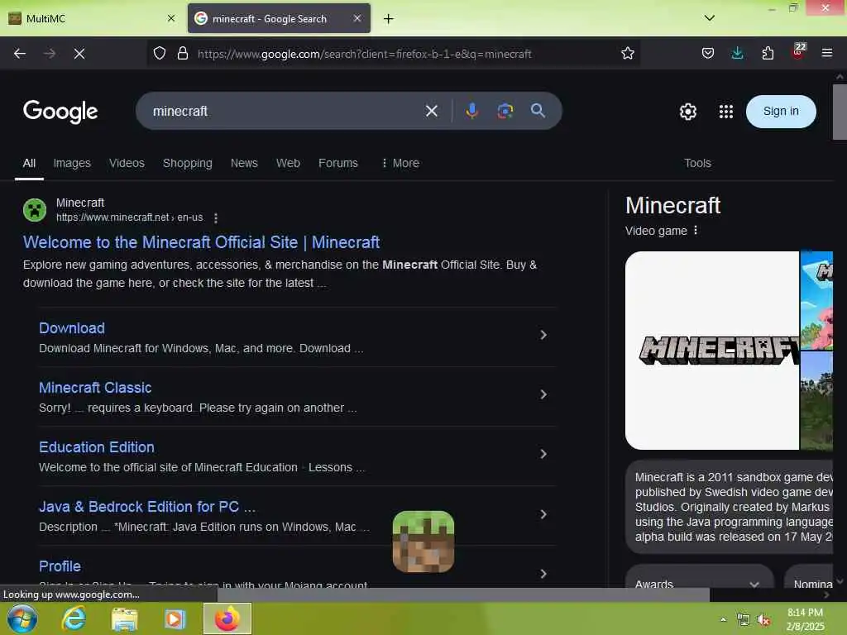Open a new browser tab with plus
The width and height of the screenshot is (847, 635).
pyautogui.click(x=388, y=19)
